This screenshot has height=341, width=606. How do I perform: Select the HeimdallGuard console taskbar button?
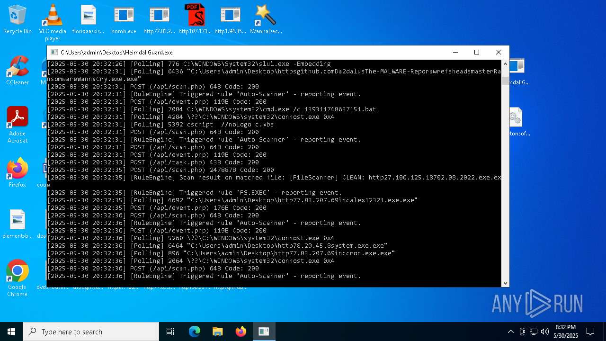tap(264, 332)
